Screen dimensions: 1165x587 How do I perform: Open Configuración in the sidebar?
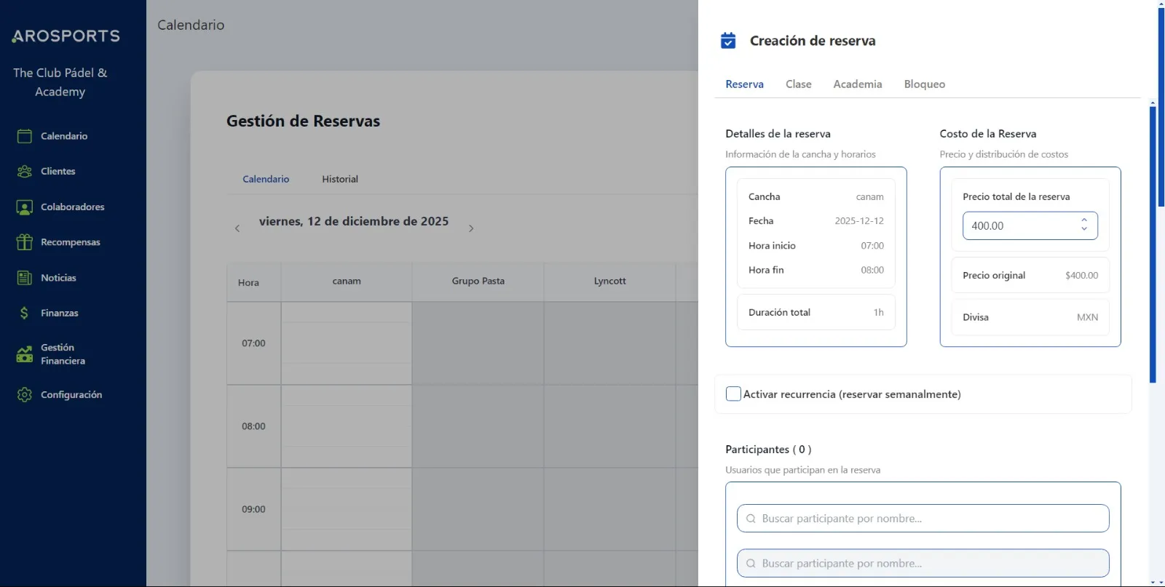(71, 394)
